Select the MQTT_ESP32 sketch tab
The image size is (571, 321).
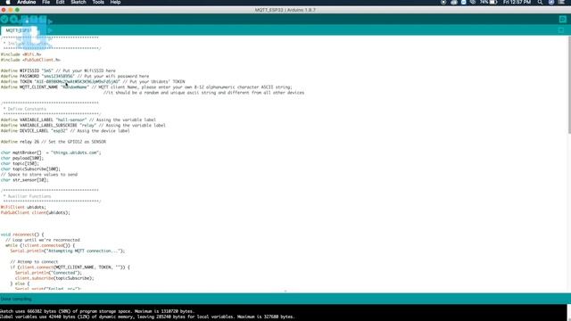click(x=19, y=30)
